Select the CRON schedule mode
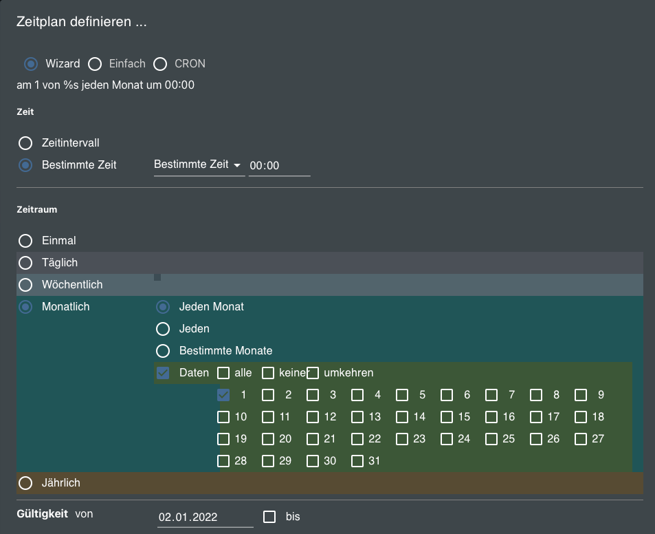 click(x=160, y=64)
